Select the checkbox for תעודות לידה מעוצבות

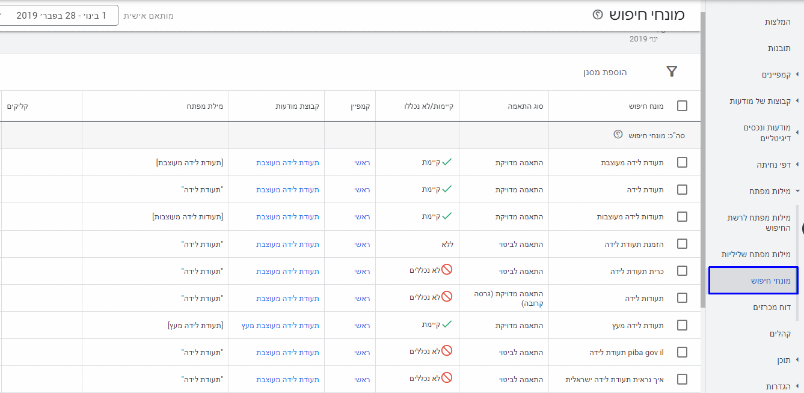682,216
